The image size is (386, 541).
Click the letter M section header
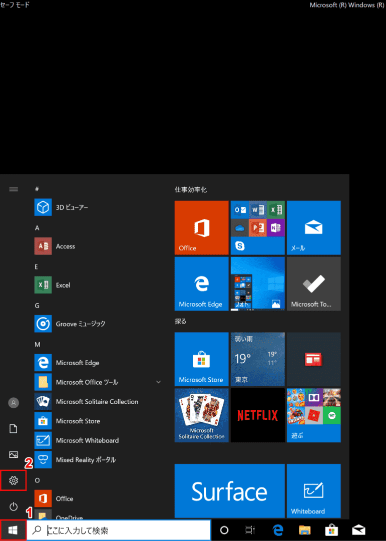coord(38,344)
